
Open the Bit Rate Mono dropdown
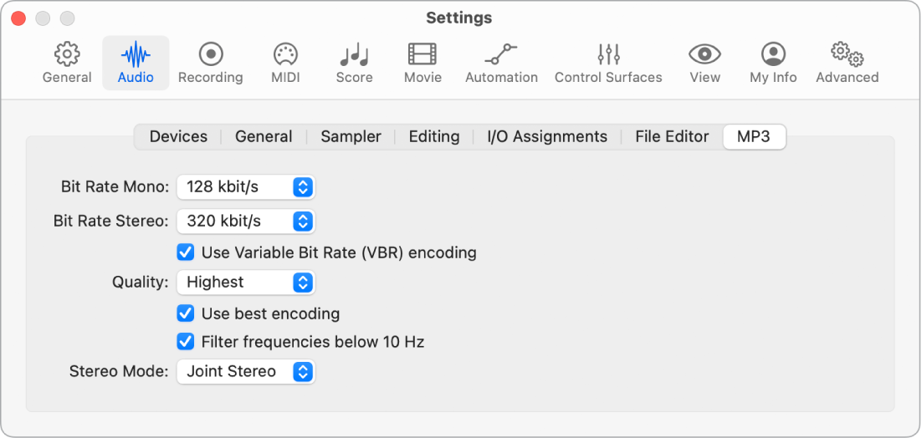coord(246,187)
